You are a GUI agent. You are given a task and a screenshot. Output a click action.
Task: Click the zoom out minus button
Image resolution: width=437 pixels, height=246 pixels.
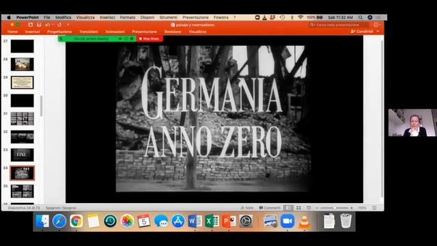tap(317, 208)
